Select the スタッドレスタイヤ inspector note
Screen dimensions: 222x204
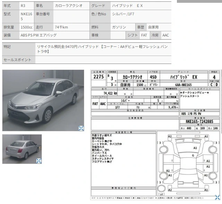tap(103, 158)
